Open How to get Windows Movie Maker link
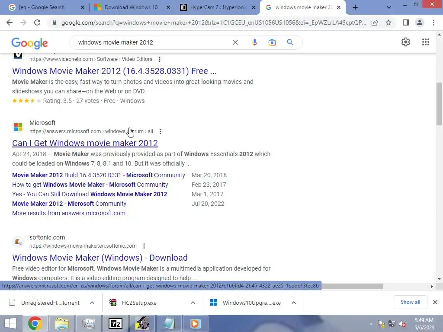This screenshot has height=332, width=443. click(90, 185)
